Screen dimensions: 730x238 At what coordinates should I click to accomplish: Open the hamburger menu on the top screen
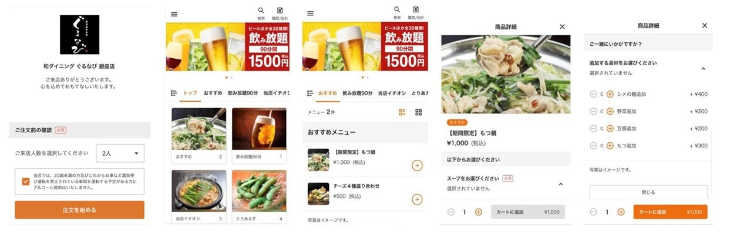(x=174, y=14)
